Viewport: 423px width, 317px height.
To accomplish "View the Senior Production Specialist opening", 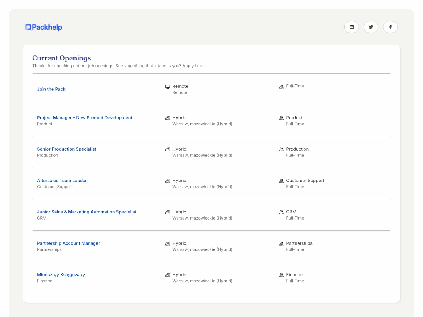I will click(x=67, y=149).
